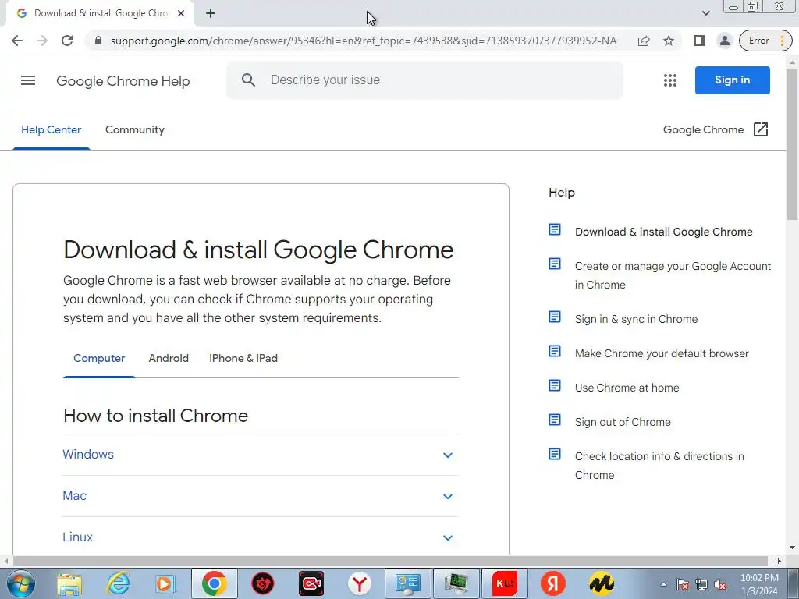799x599 pixels.
Task: Click the address bar URL
Action: 364,41
